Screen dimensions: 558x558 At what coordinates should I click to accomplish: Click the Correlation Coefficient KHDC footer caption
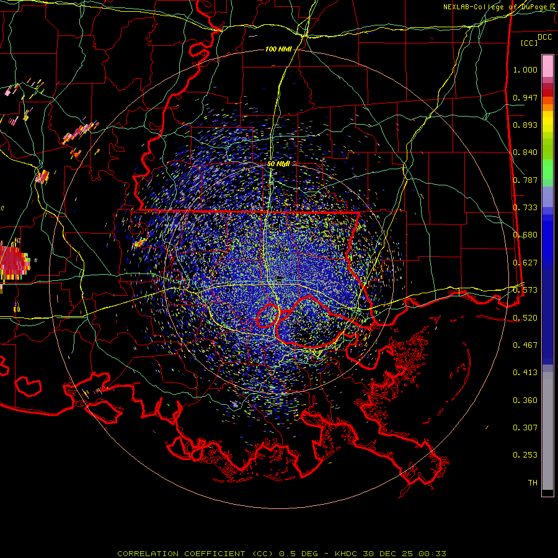tap(281, 554)
